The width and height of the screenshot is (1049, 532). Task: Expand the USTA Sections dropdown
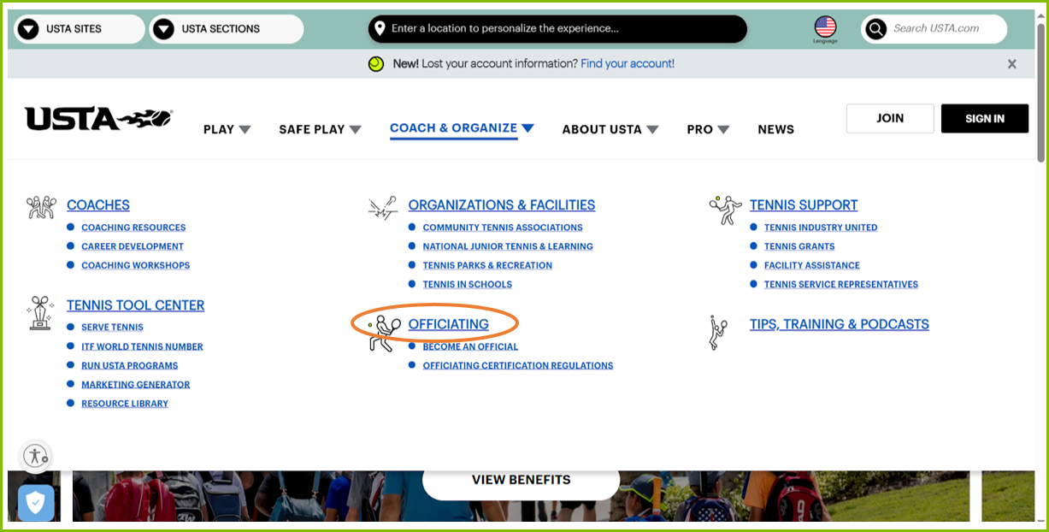pos(227,29)
